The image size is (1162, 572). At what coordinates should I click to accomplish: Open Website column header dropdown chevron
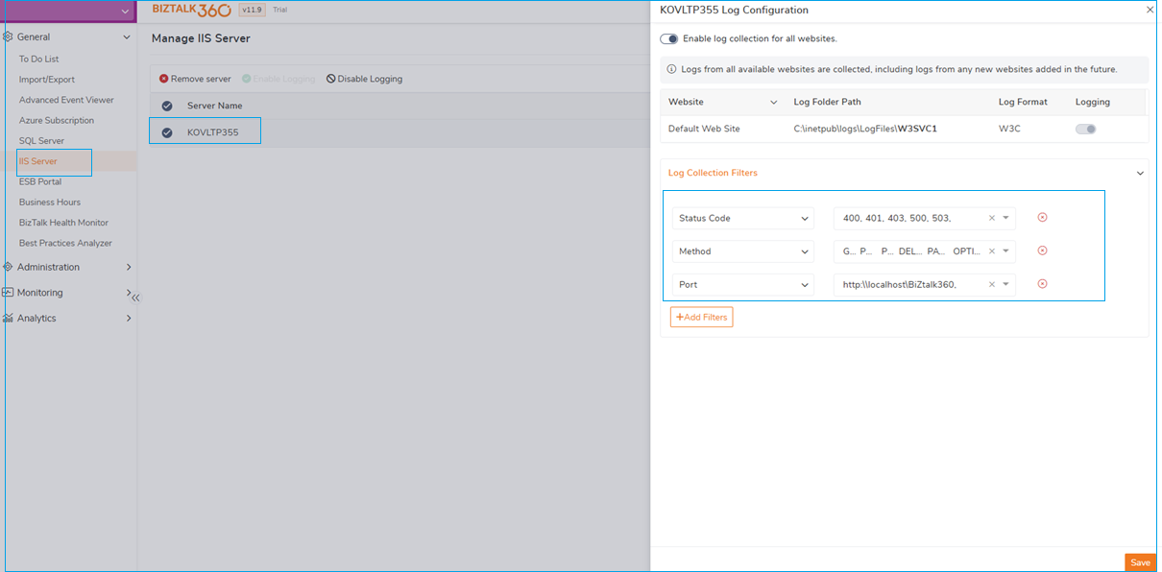[774, 102]
